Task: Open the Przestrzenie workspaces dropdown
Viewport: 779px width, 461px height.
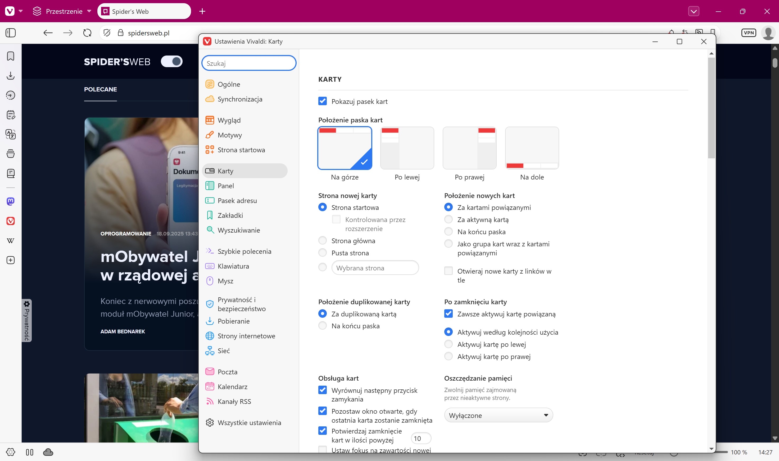Action: click(62, 11)
